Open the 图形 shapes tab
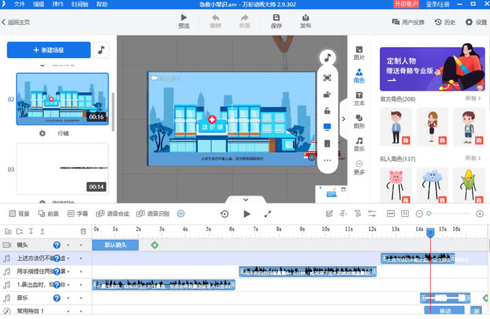Viewport: 490px width, 319px height. coord(359,122)
